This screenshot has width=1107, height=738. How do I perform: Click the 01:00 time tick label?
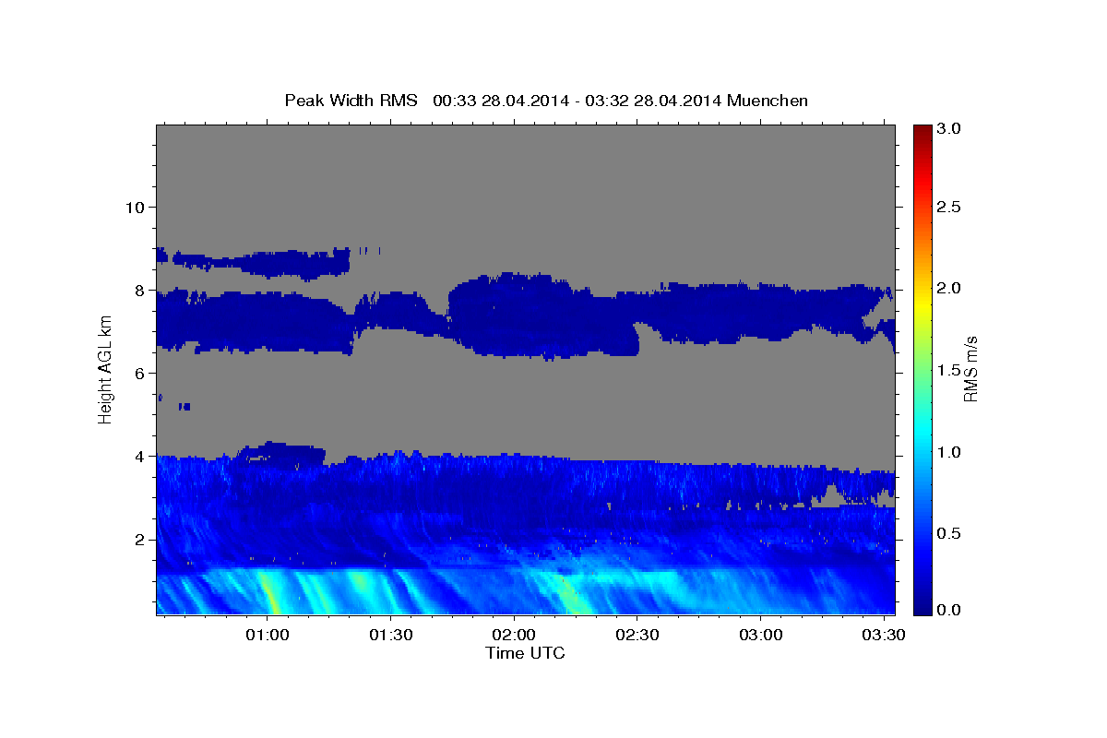(267, 637)
